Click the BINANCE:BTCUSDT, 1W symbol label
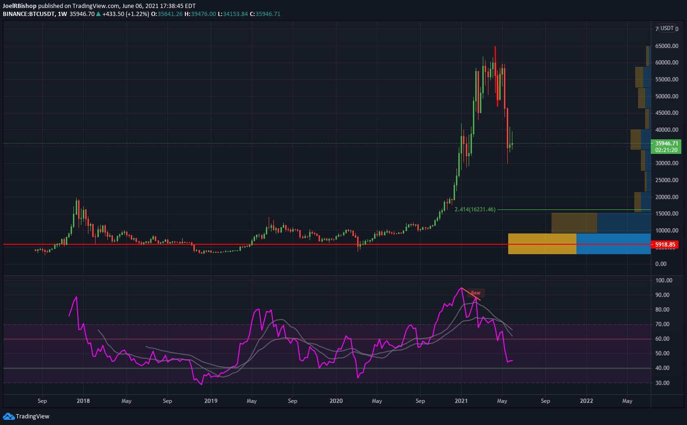This screenshot has width=687, height=425. tap(35, 14)
